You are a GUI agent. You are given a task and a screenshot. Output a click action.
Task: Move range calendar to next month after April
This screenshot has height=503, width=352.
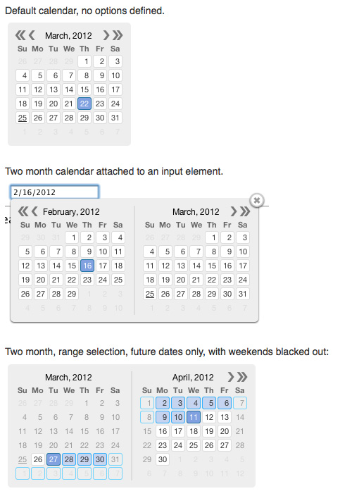[x=231, y=377]
